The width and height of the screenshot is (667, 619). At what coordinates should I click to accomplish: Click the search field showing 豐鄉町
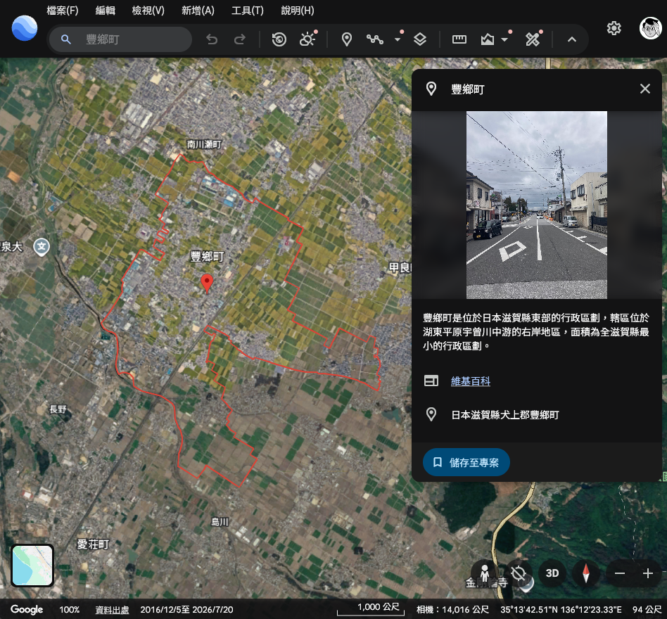(120, 39)
